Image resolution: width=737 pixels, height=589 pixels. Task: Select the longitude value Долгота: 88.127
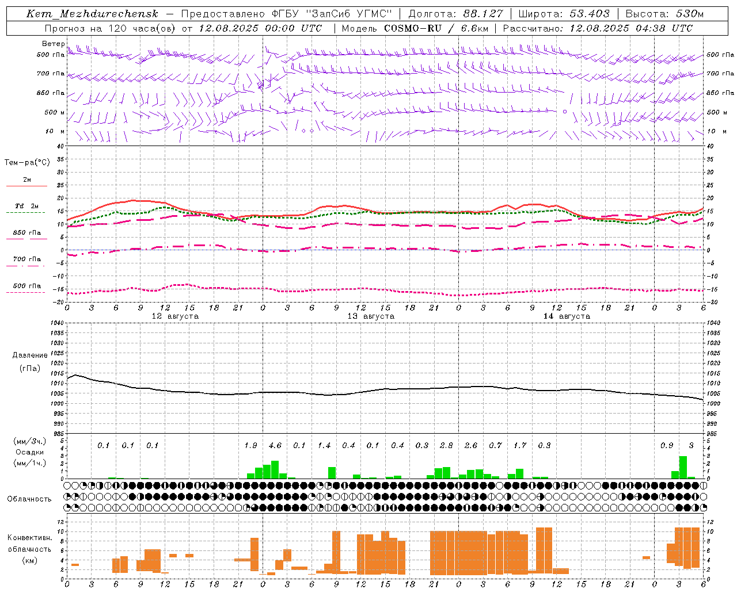pyautogui.click(x=455, y=14)
